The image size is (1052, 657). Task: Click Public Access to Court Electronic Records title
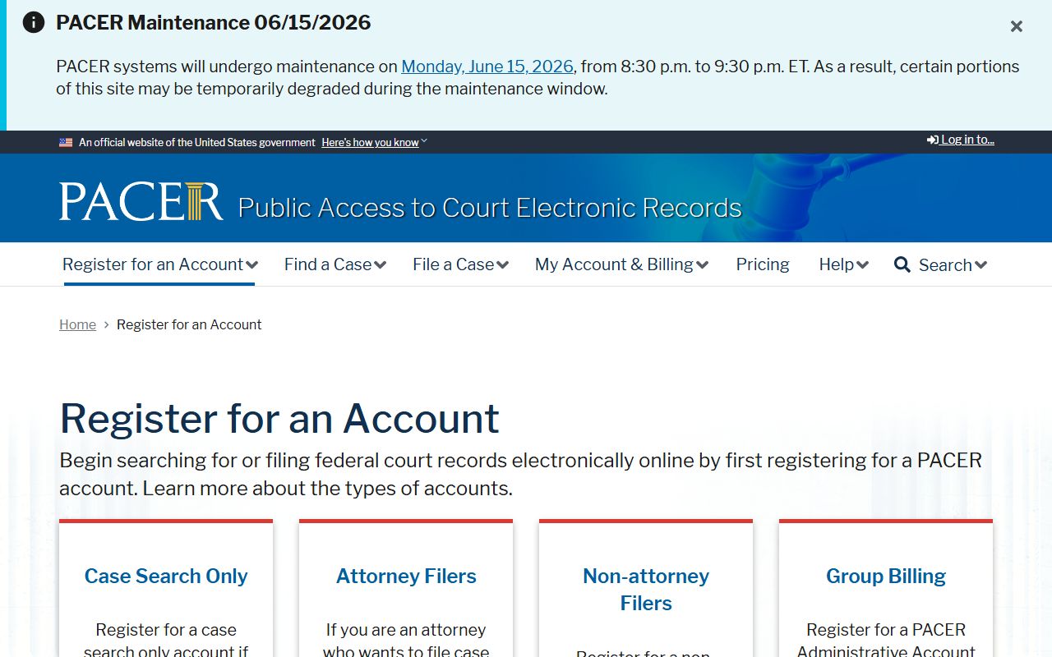(x=490, y=207)
